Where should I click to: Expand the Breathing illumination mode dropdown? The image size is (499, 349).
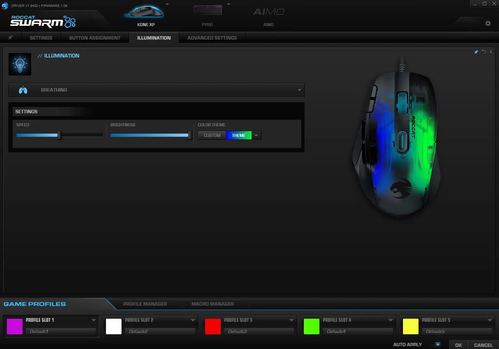pyautogui.click(x=299, y=90)
